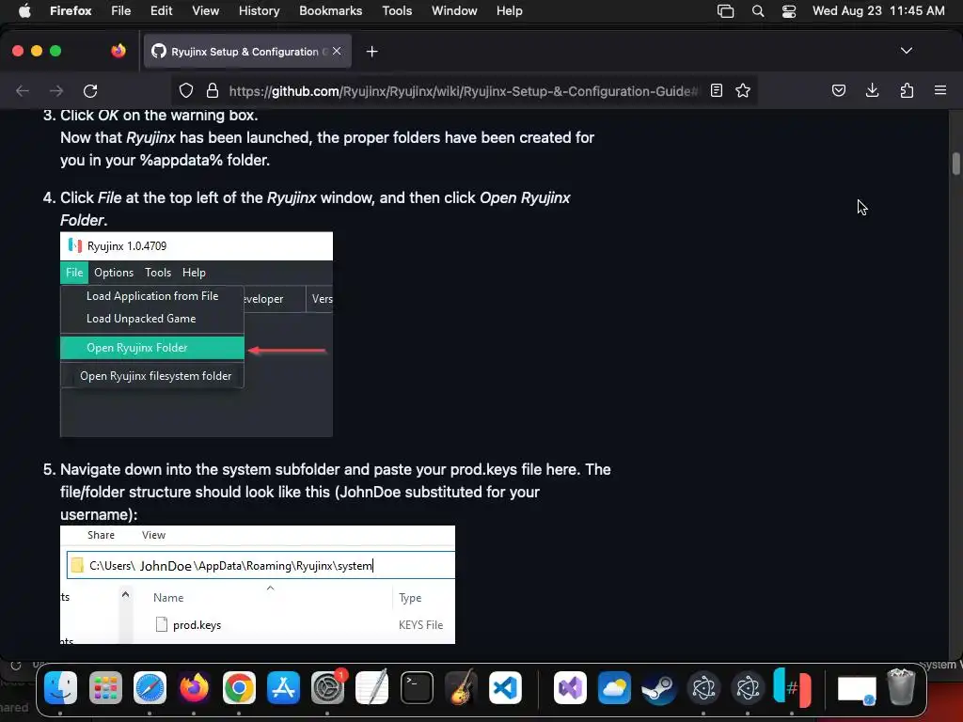The image size is (963, 722).
Task: Open the History menu
Action: [x=259, y=11]
